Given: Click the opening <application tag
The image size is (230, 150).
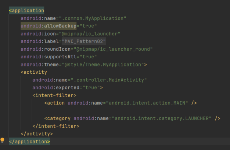Looking at the screenshot, I should [26, 11].
